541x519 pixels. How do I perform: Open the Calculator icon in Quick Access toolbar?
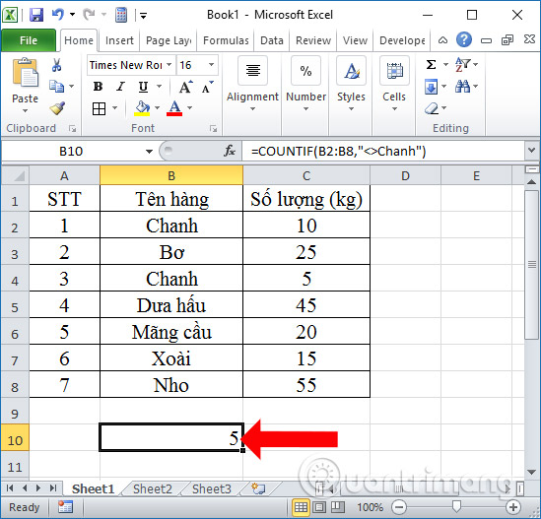(x=121, y=15)
